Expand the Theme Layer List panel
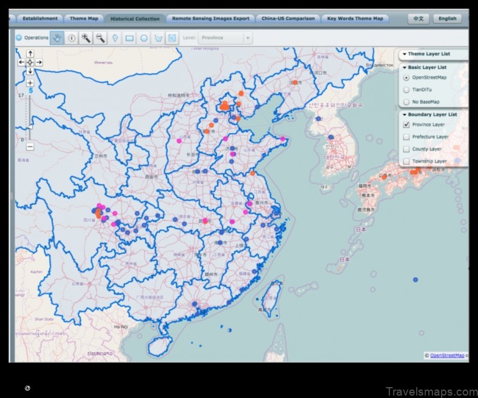Viewport: 478px width, 398px height. click(405, 54)
